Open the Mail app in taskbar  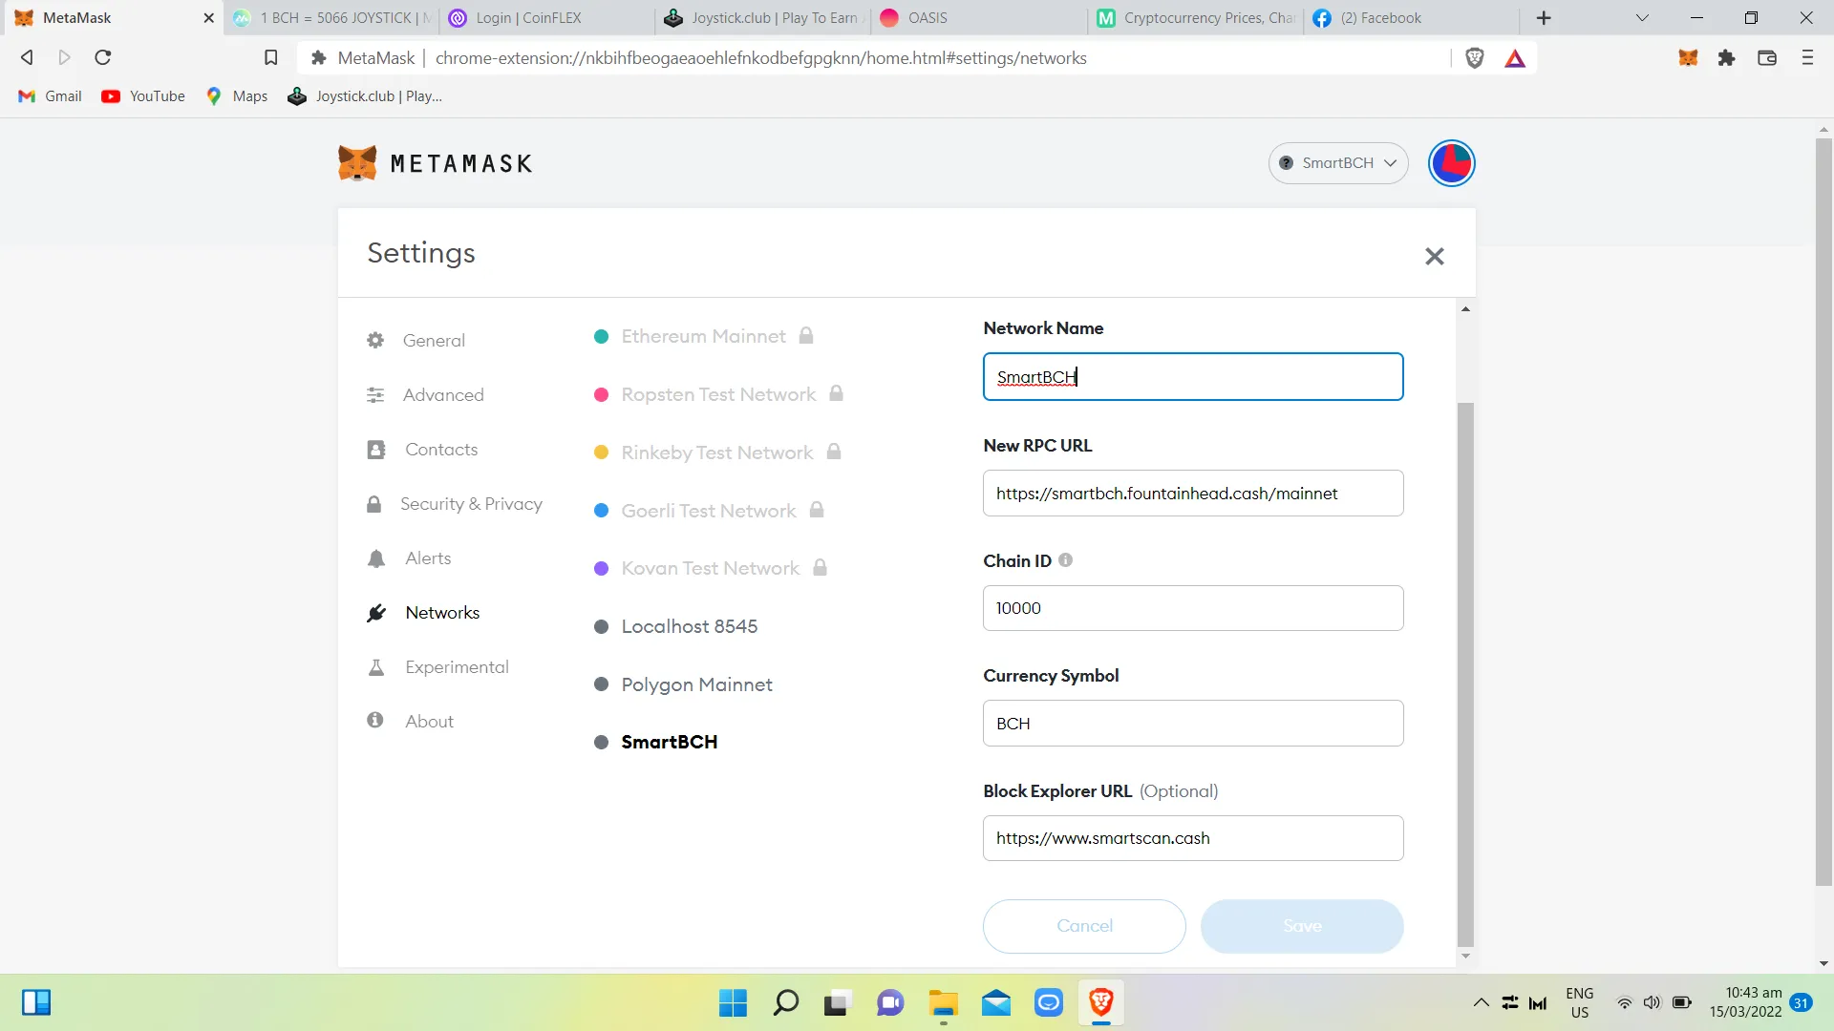(996, 1003)
